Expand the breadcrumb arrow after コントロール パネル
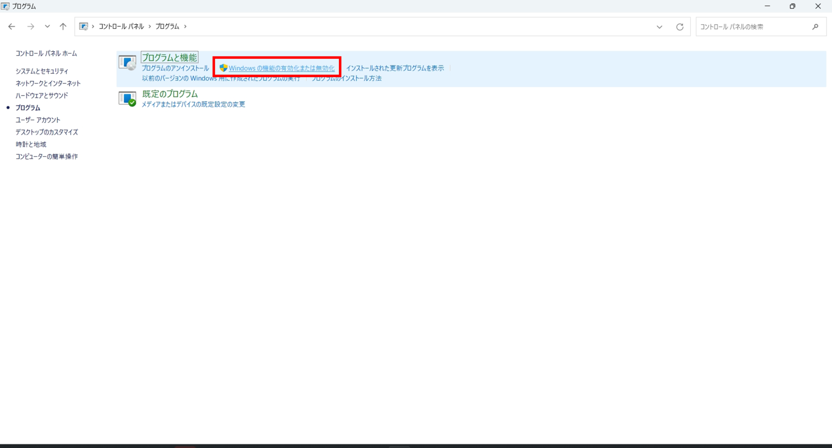832x448 pixels. click(149, 26)
